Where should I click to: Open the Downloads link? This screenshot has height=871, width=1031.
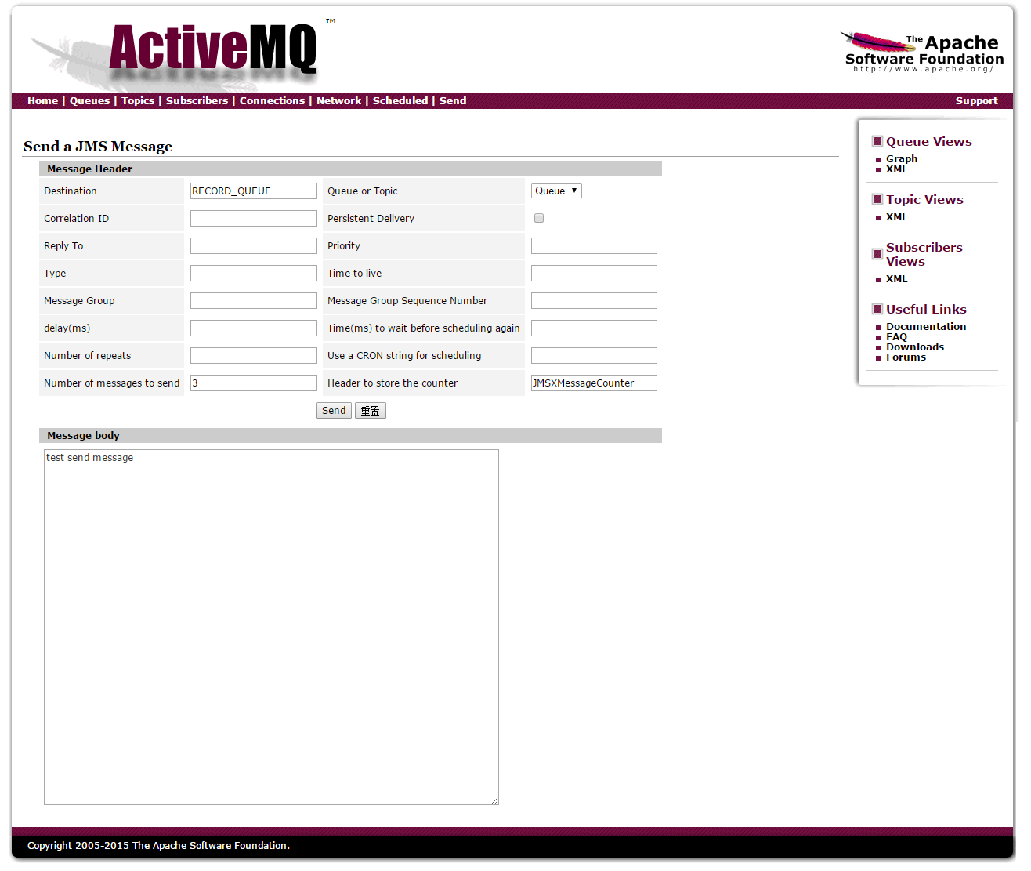point(915,347)
